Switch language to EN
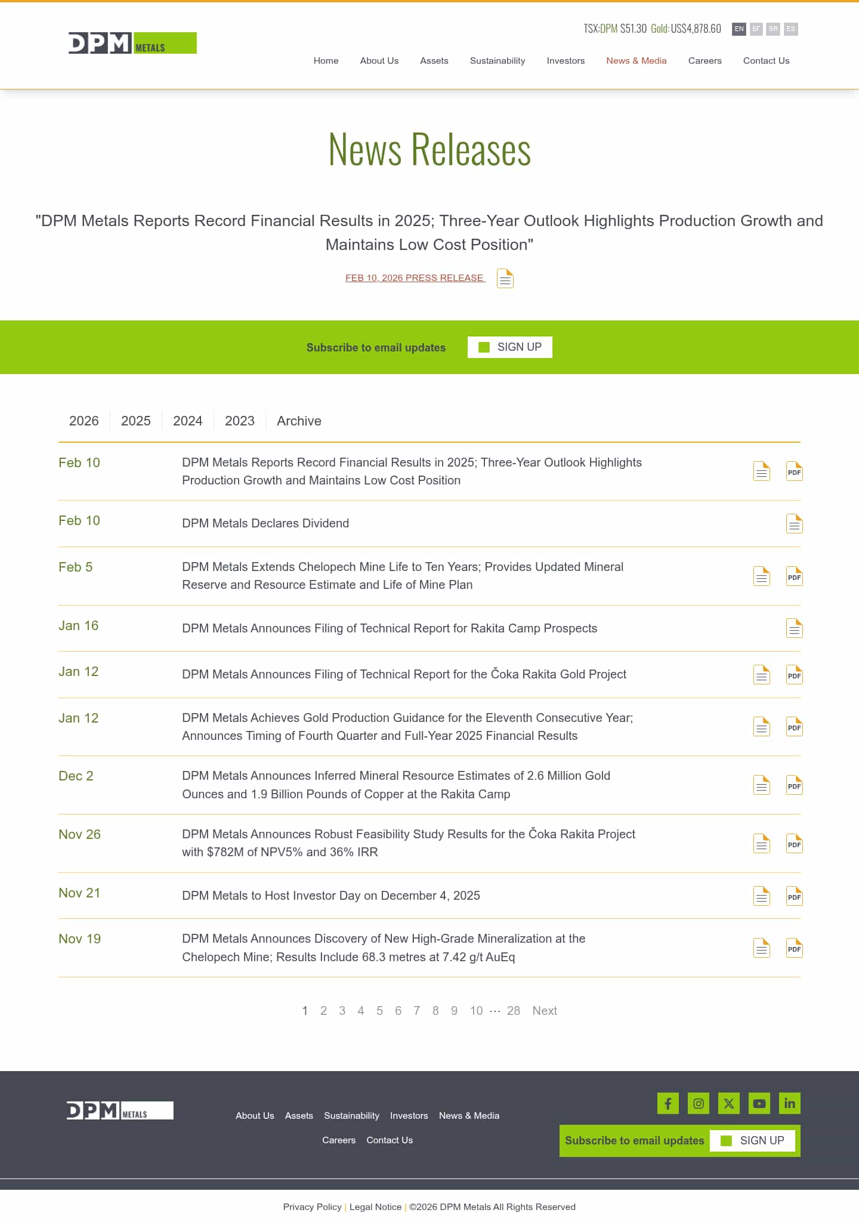This screenshot has height=1225, width=859. (739, 29)
